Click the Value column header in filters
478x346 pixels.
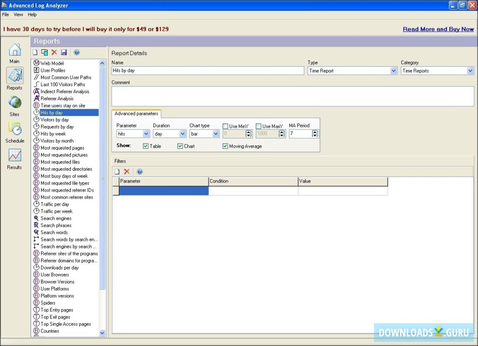[343, 181]
